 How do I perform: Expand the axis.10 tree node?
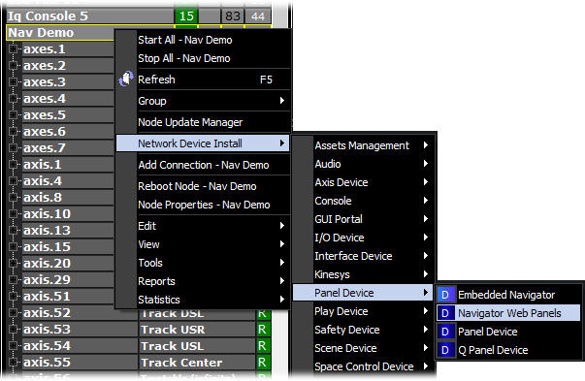(13, 213)
